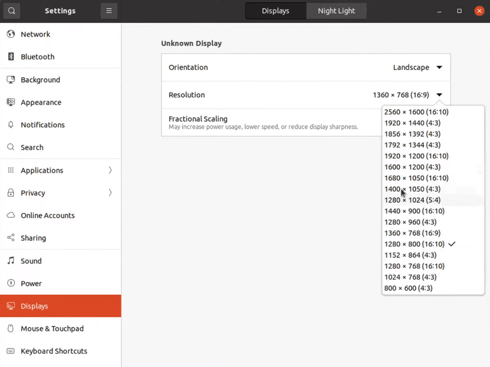The height and width of the screenshot is (367, 490).
Task: Click the Online Accounts cloud icon
Action: 11,216
